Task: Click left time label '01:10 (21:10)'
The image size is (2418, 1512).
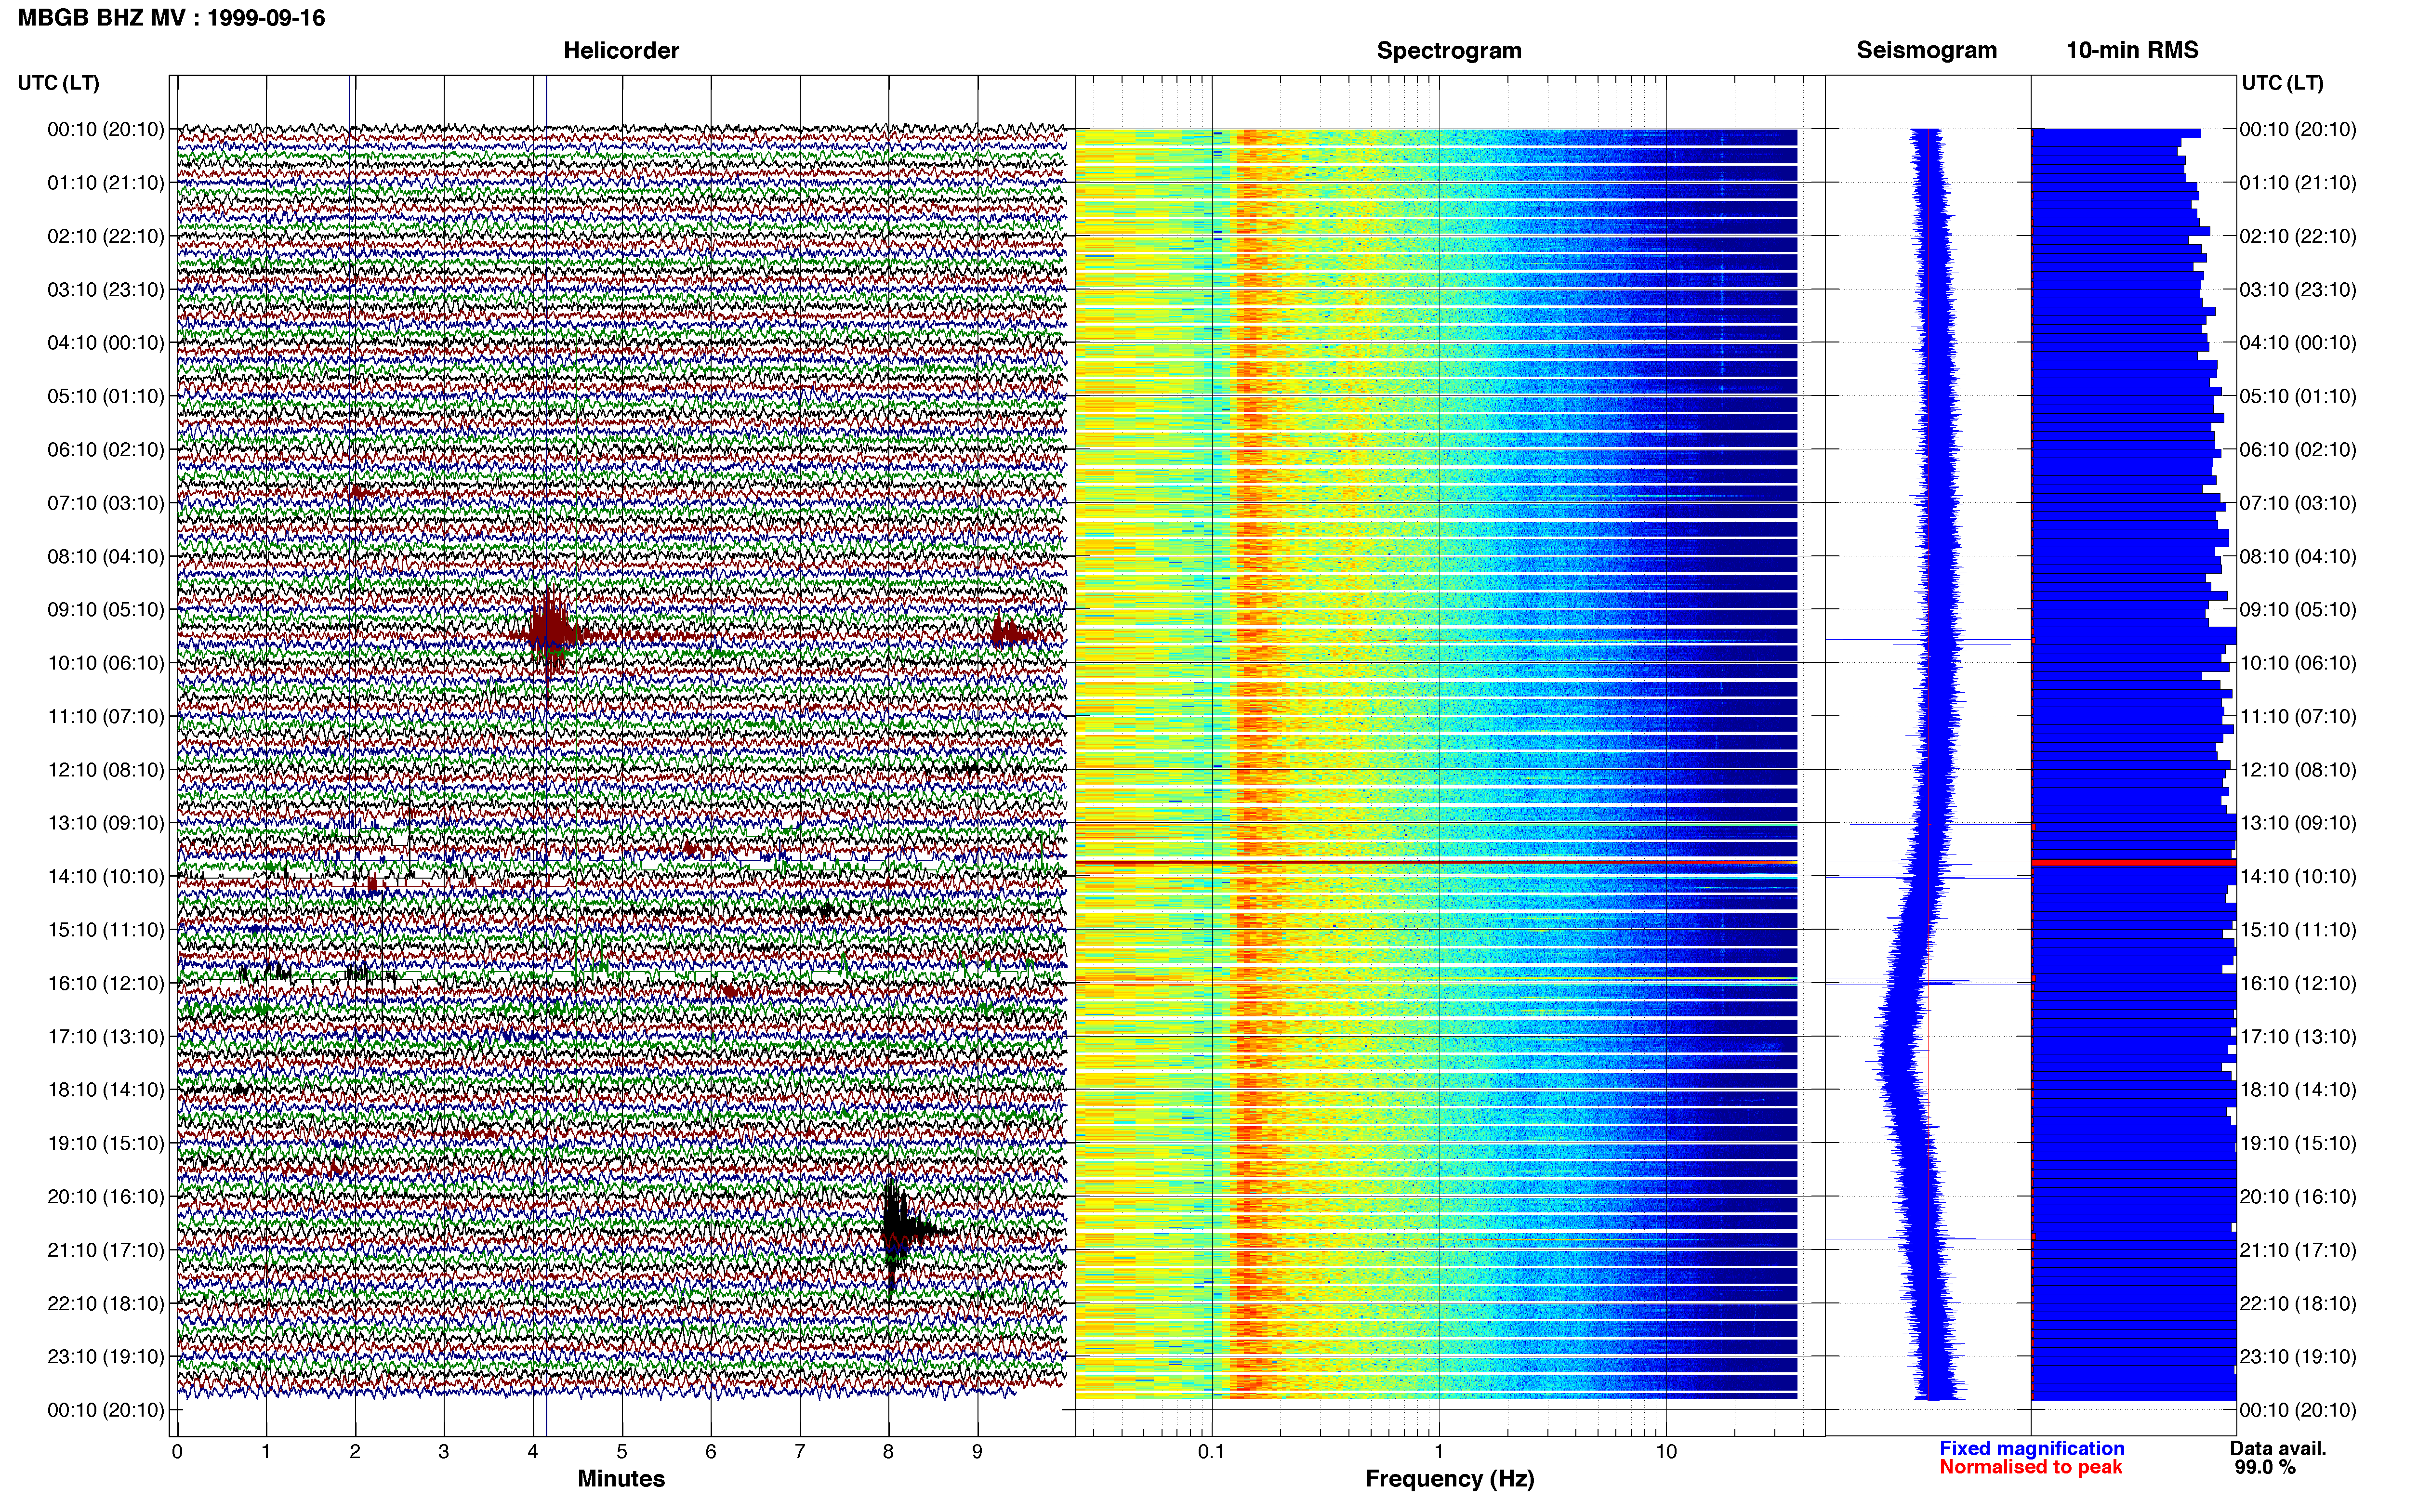Action: click(x=106, y=183)
